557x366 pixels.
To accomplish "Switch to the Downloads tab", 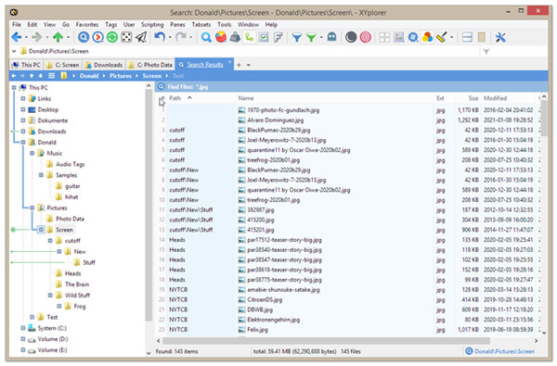I will coord(104,65).
